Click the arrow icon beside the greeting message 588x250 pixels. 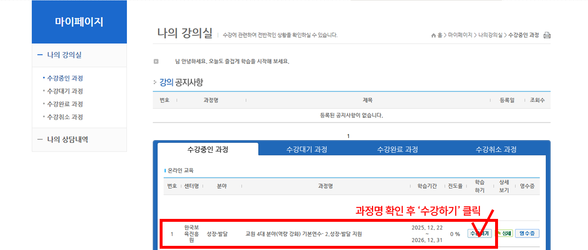(x=156, y=62)
